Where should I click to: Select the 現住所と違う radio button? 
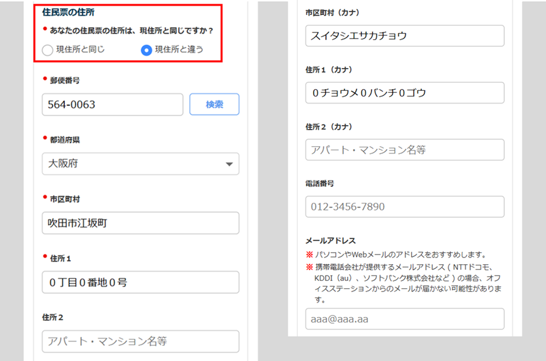coord(146,50)
